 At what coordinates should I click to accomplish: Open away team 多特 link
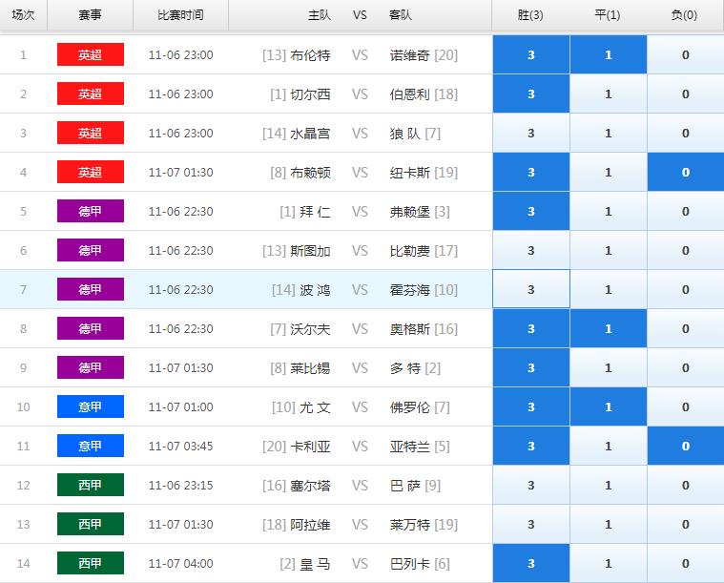pyautogui.click(x=405, y=368)
